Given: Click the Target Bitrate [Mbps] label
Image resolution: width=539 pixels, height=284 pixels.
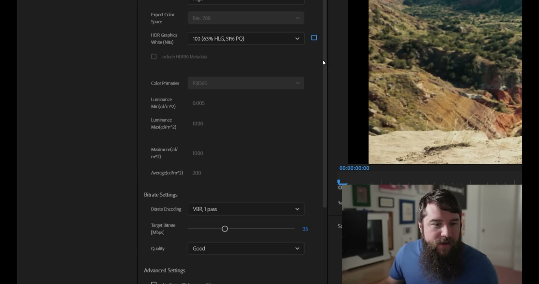Looking at the screenshot, I should click(x=163, y=229).
